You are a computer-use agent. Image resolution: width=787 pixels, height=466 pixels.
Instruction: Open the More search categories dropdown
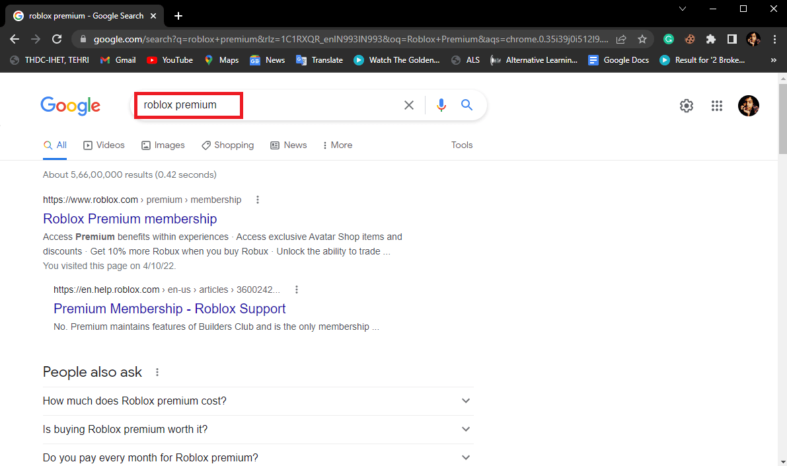(337, 145)
